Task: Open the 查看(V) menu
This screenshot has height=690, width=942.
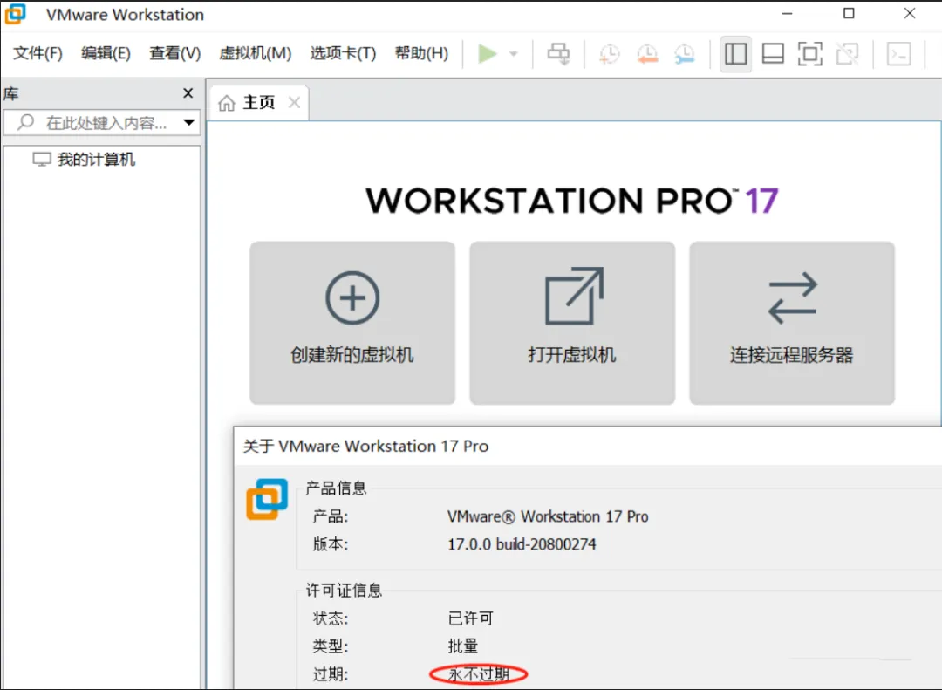Action: click(174, 53)
